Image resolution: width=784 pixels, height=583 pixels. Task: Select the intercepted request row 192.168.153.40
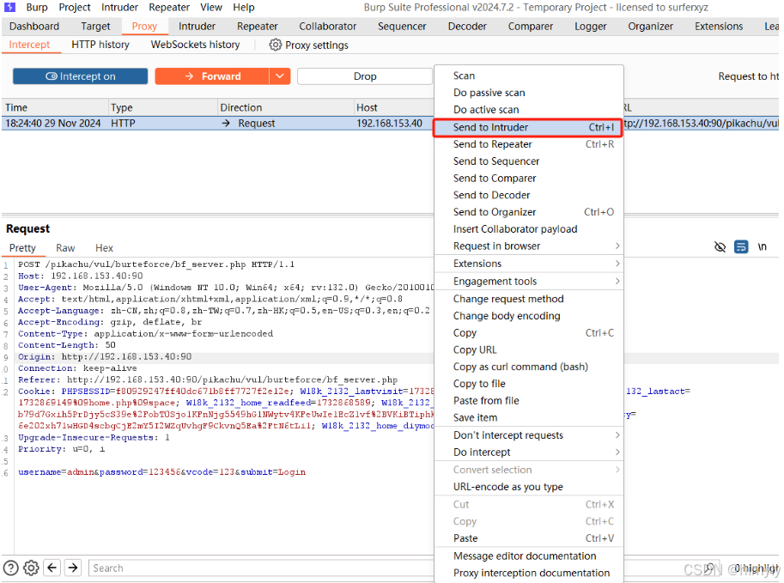[217, 124]
